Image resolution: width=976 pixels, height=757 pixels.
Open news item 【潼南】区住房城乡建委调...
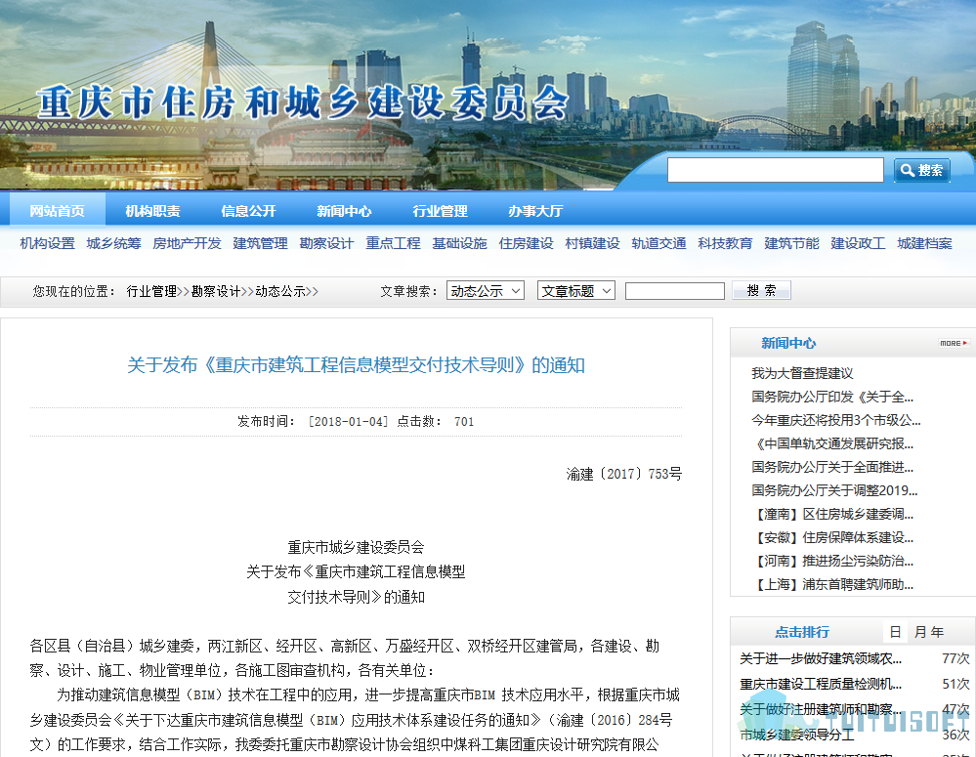(x=832, y=514)
